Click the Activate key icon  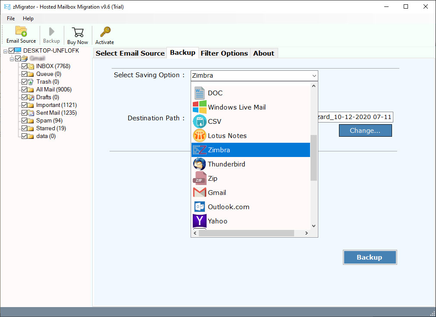point(105,32)
